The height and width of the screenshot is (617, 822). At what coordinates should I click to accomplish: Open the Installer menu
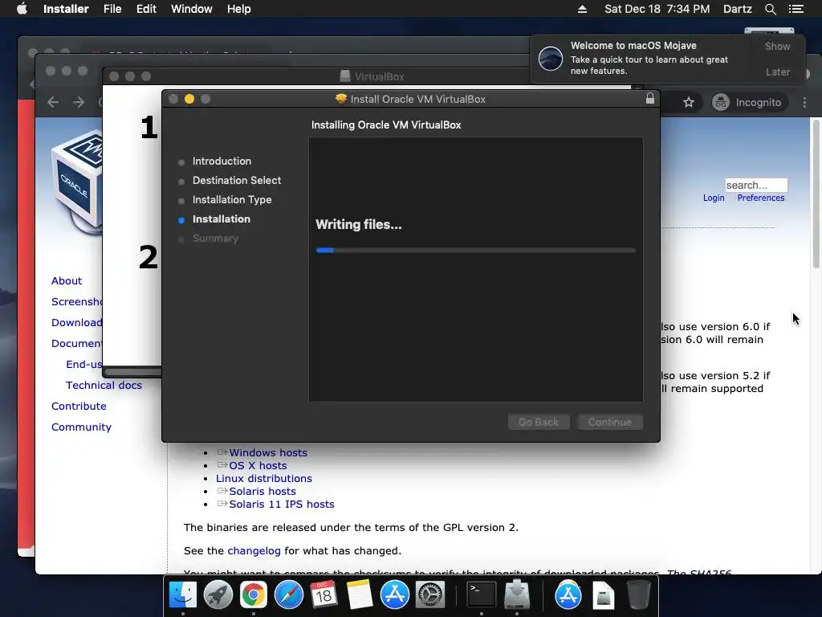(66, 9)
